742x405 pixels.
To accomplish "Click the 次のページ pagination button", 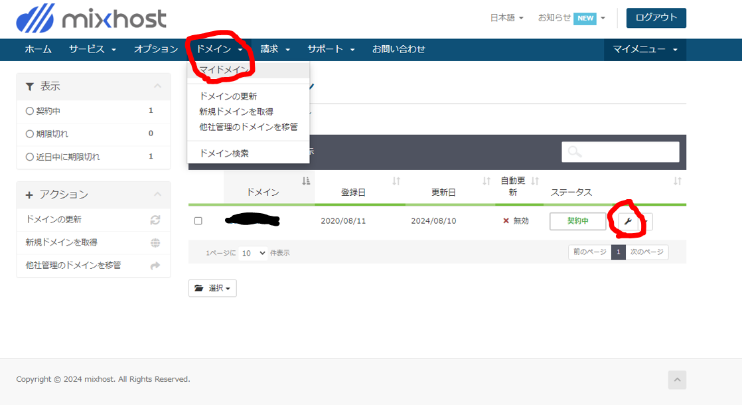I will 647,252.
